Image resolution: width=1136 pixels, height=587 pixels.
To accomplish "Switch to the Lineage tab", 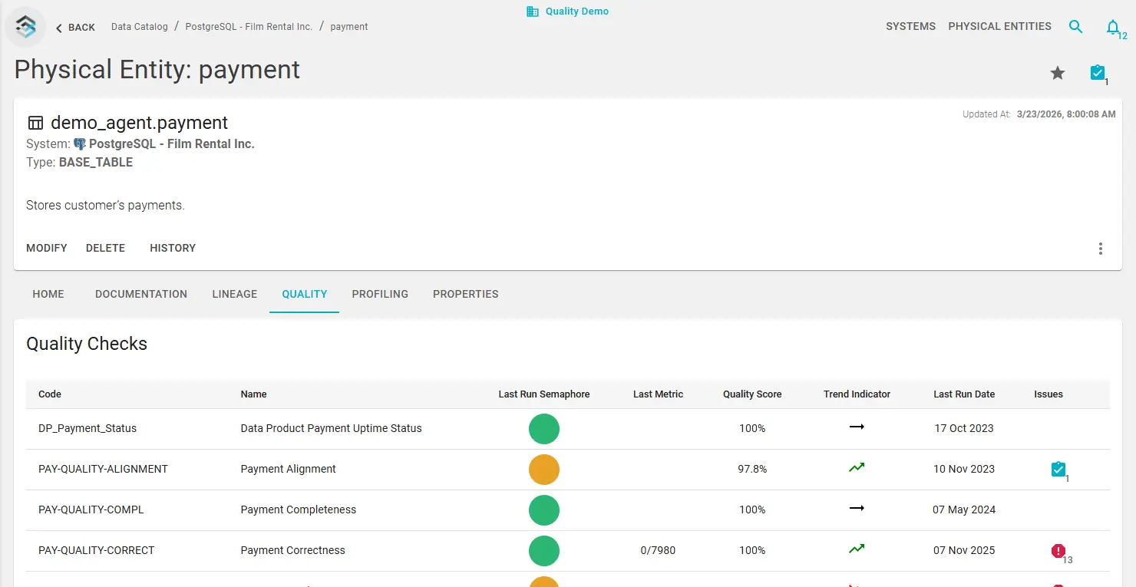I will point(234,294).
